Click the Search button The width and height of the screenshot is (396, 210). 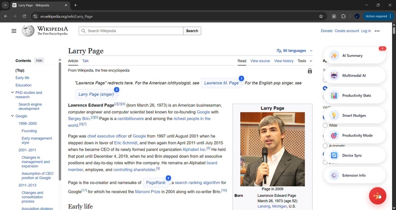click(x=192, y=31)
